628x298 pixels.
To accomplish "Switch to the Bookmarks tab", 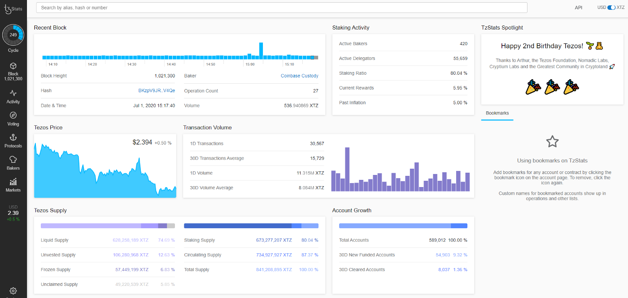I will click(497, 113).
